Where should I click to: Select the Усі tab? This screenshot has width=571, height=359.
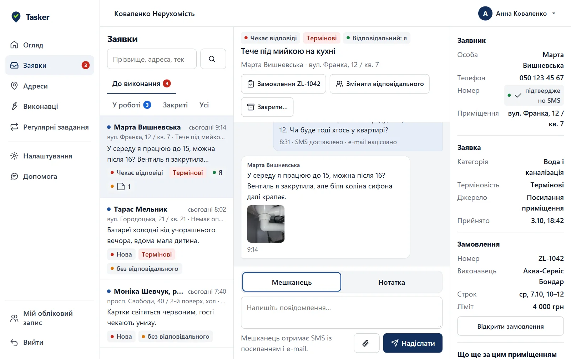coord(204,105)
